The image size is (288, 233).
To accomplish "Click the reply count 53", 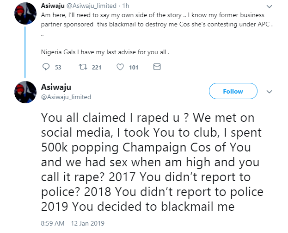I will point(58,68).
